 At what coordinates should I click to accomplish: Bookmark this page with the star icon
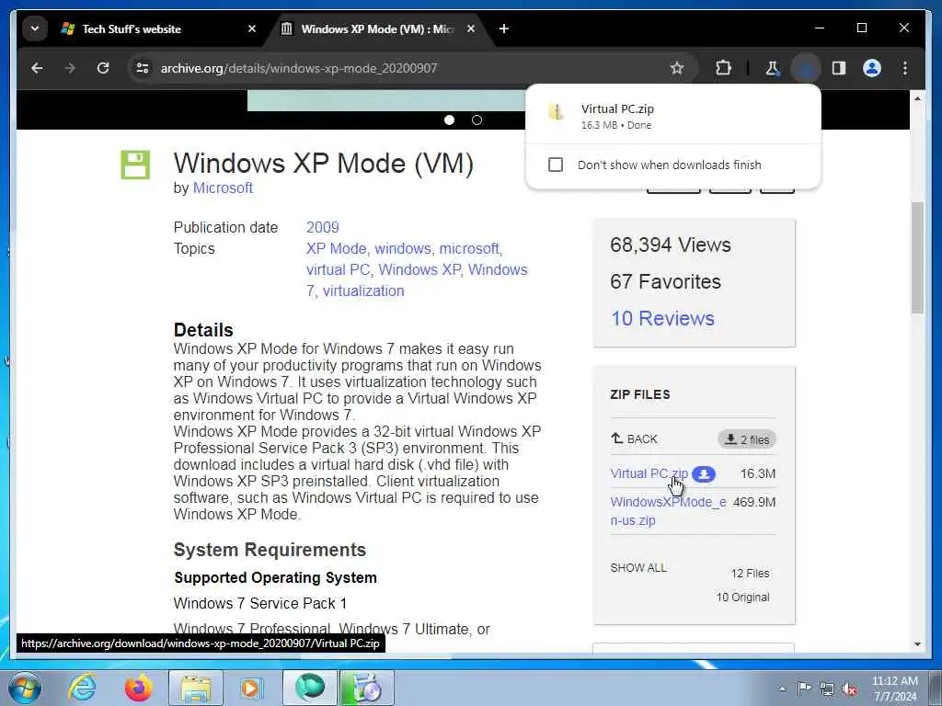(x=677, y=68)
